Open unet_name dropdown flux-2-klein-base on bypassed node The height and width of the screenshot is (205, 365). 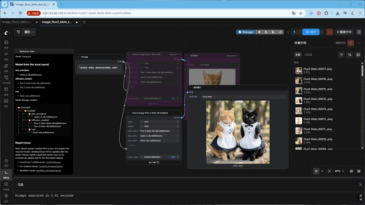pos(160,72)
